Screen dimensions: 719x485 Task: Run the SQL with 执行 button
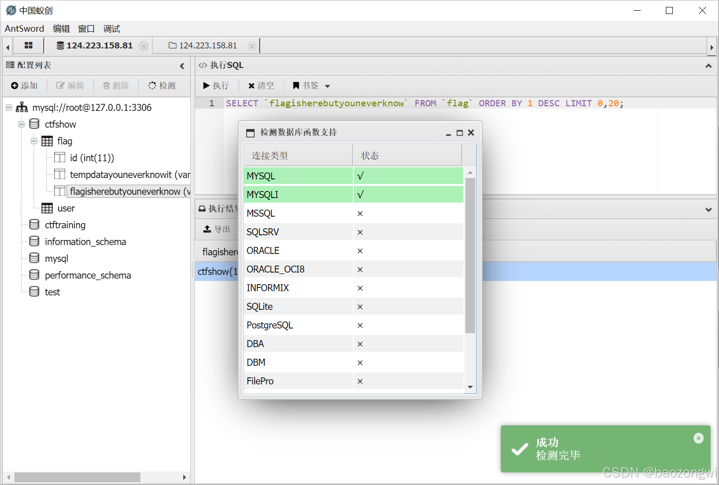point(216,86)
